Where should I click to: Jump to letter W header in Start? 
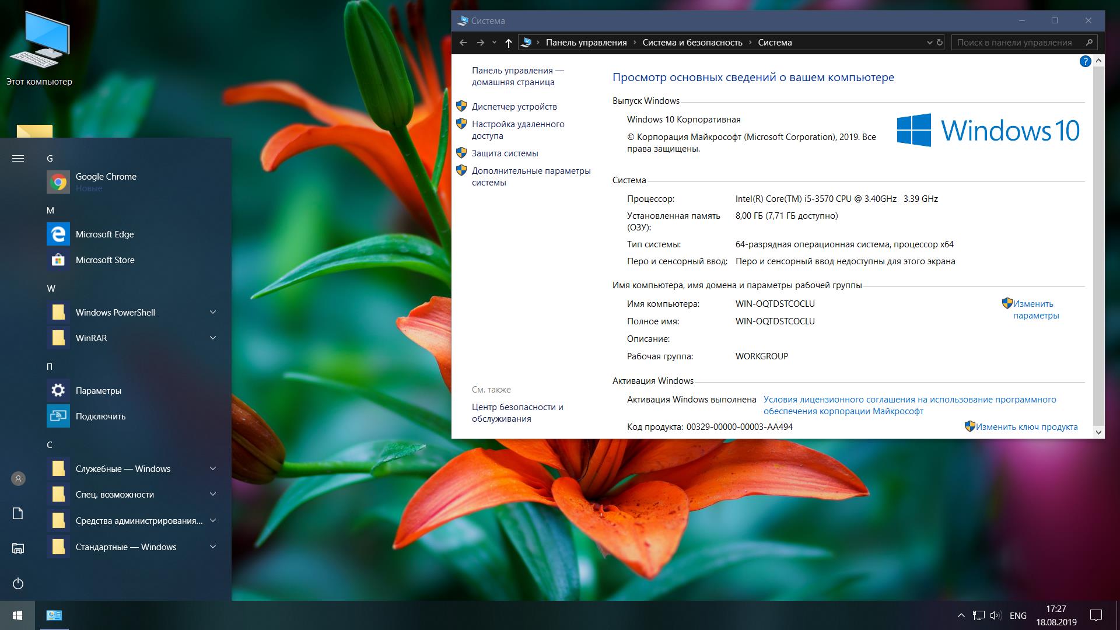pos(51,288)
